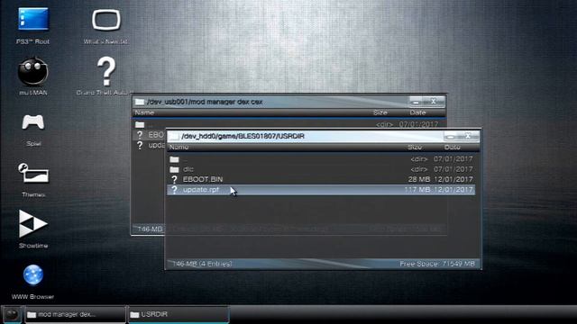Click 12/01/2017 date of EBOOT.BIN
This screenshot has width=577, height=324.
click(x=453, y=179)
